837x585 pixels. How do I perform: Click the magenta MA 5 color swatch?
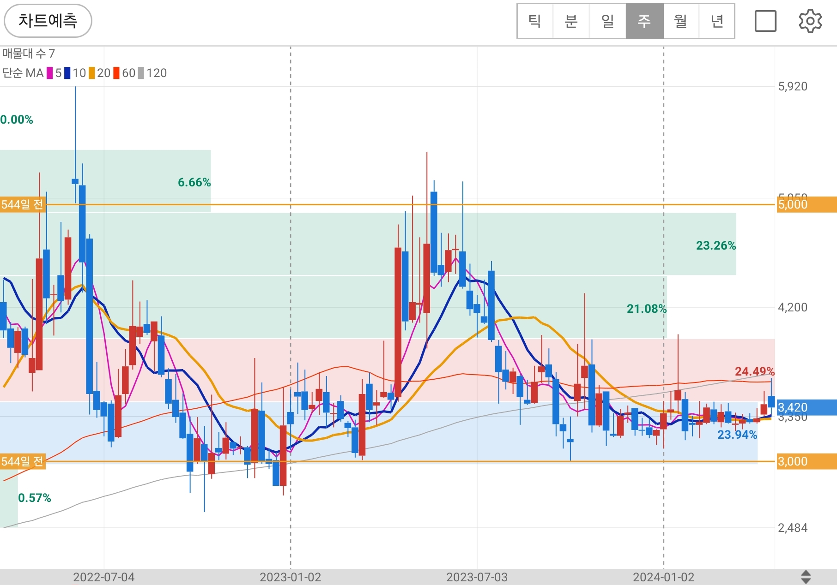49,73
